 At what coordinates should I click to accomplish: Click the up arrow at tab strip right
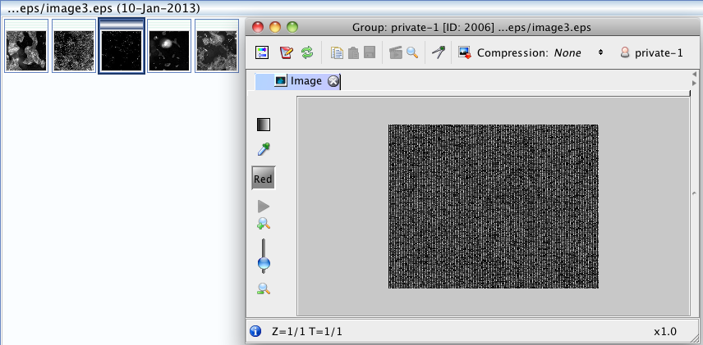(695, 75)
